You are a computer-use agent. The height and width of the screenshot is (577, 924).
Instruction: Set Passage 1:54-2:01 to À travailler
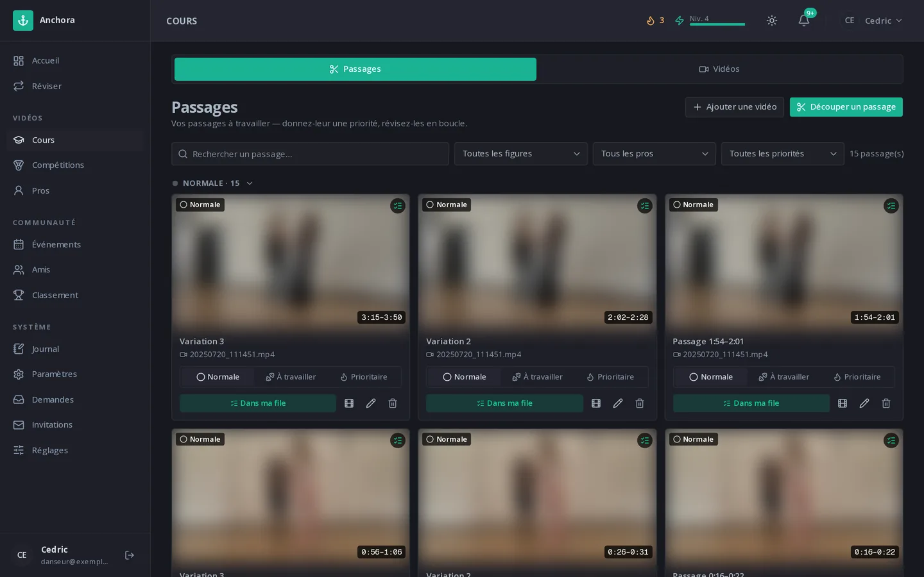click(784, 377)
